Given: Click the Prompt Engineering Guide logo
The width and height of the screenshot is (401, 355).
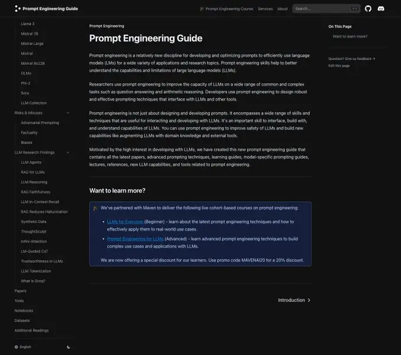Looking at the screenshot, I should (46, 9).
